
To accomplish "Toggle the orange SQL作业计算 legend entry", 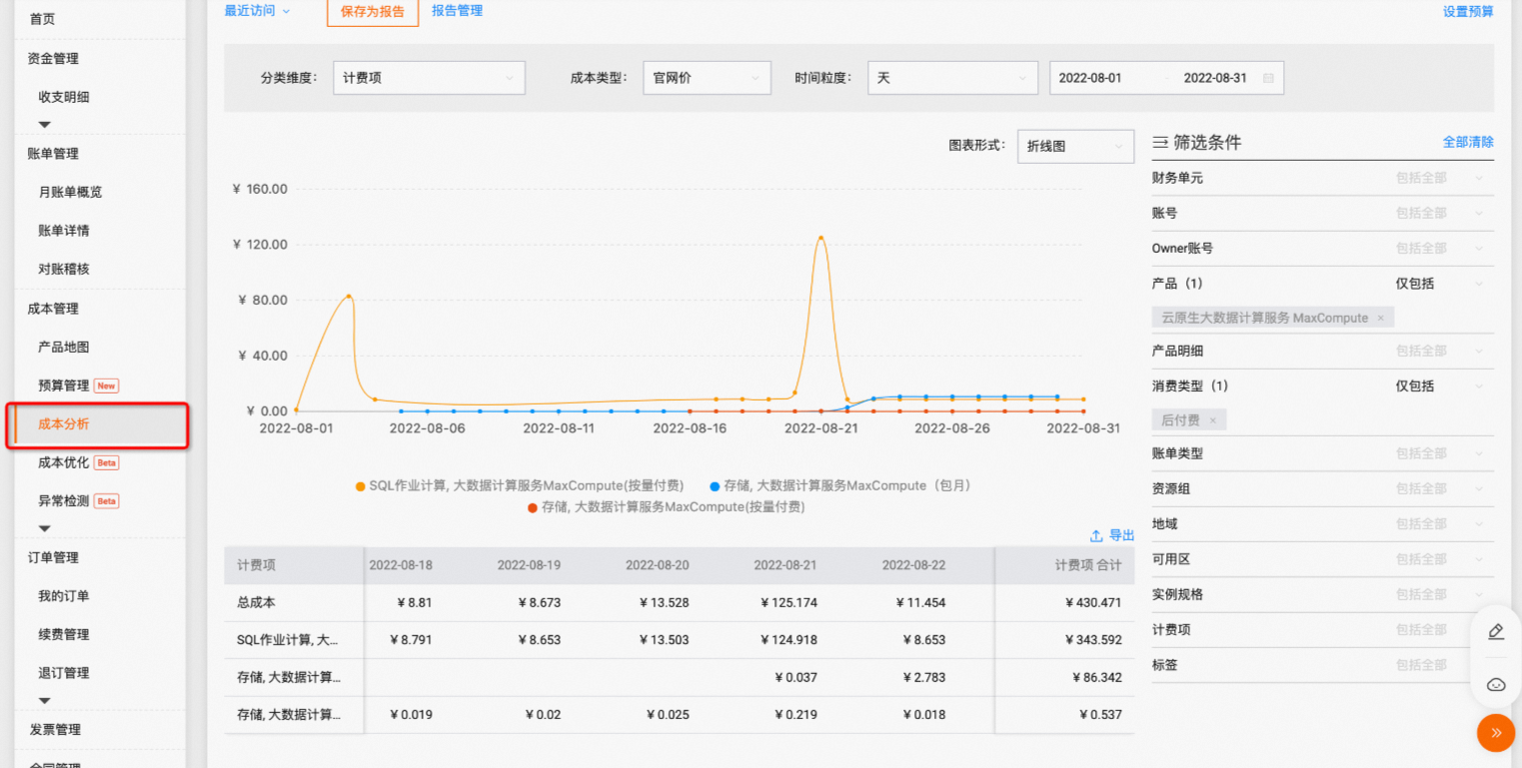I will 520,485.
